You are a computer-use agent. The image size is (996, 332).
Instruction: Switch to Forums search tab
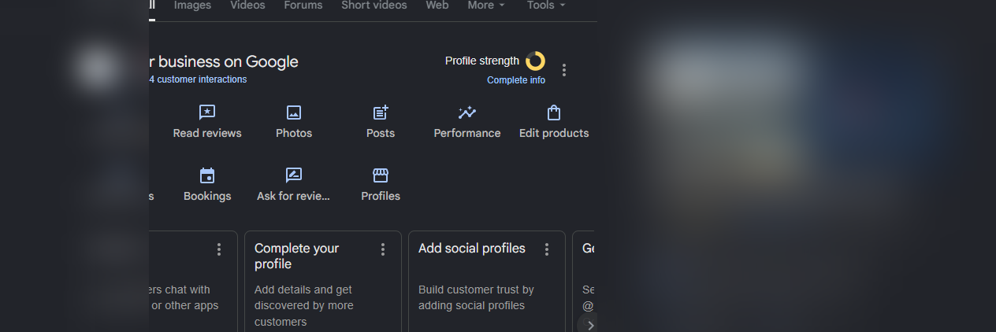pyautogui.click(x=303, y=6)
